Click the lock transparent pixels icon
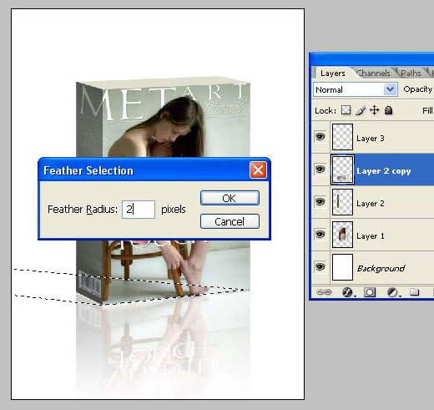This screenshot has height=410, width=434. click(346, 110)
